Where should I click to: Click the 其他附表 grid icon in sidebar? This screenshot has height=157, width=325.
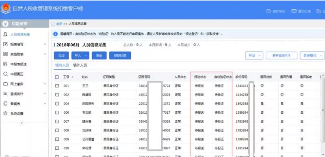(x=6, y=54)
